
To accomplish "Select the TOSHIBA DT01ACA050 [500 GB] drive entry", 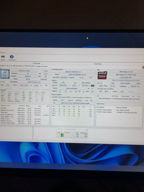I will 126,112.
